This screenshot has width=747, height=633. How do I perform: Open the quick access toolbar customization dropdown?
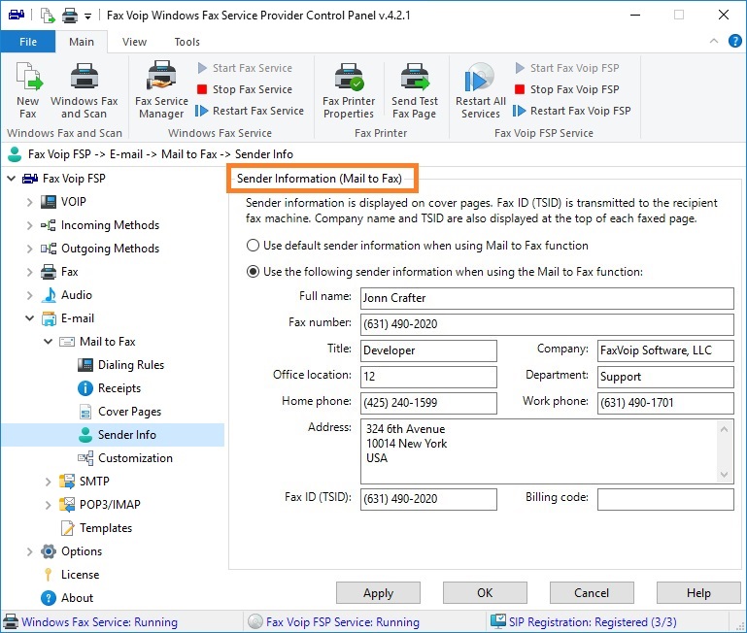87,17
